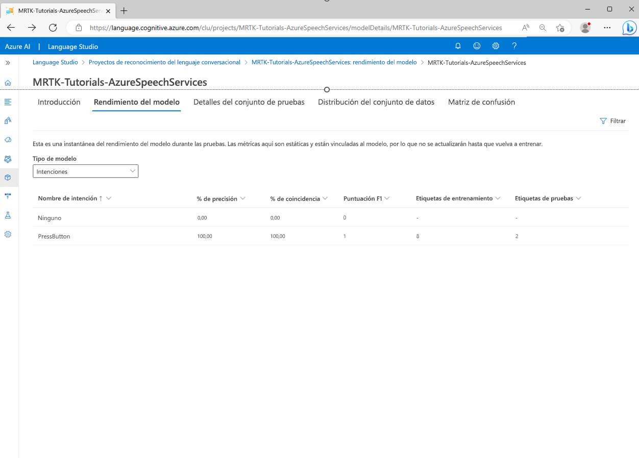
Task: Open the Bing chat sidebar icon
Action: (x=629, y=28)
